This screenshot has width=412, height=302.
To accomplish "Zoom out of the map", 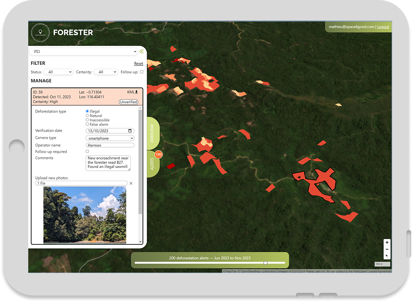I will [x=387, y=249].
